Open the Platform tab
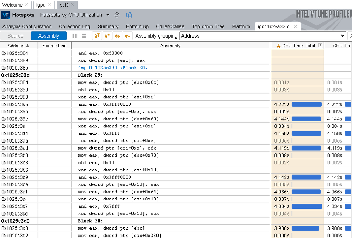Viewport: 352px width, 238px height. 241,26
